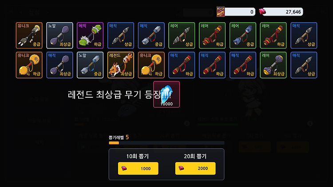333x187 pixels.
Task: Click the first Magic spear card in top row
Action: click(x=121, y=36)
